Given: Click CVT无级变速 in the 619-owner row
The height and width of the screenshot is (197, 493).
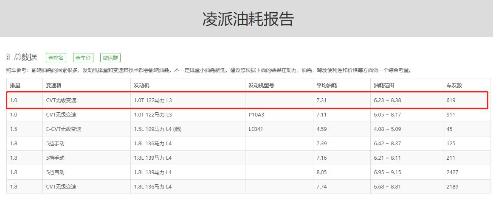Looking at the screenshot, I should coord(61,101).
